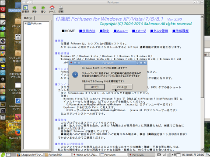
Task: Open the 改版履歴 link
Action: (x=181, y=31)
